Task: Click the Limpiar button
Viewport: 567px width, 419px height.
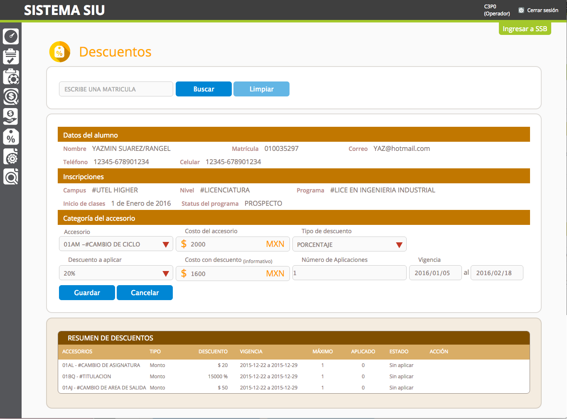Action: [261, 89]
